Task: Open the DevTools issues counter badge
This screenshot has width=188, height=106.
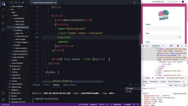Action: coord(172,46)
